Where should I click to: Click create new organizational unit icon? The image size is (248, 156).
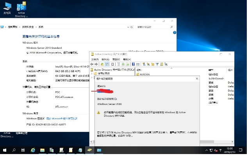click(153, 64)
